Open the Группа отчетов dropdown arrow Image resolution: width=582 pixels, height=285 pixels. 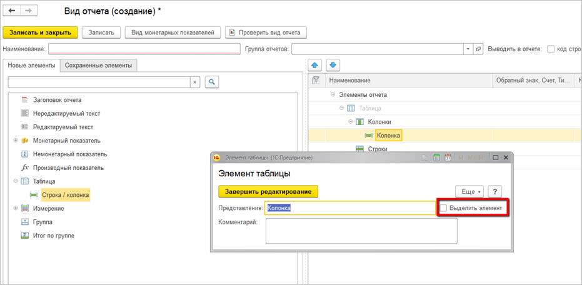point(468,49)
